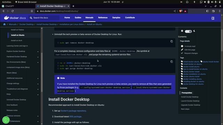Image resolution: width=223 pixels, height=125 pixels.
Task: Click the network wifi icon in top bar
Action: coord(205,2)
